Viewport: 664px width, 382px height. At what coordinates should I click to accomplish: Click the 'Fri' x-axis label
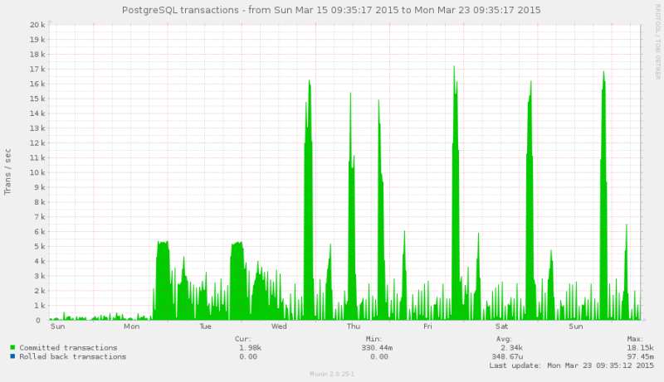click(427, 326)
